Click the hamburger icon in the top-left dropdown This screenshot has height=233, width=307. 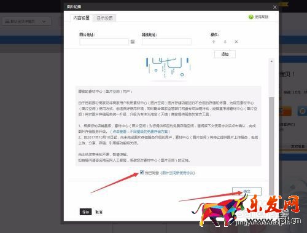click(x=7, y=22)
